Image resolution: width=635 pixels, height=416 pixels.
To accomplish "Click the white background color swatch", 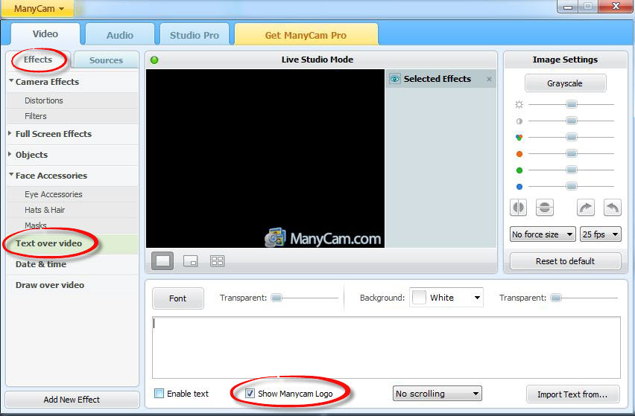I will [x=419, y=298].
